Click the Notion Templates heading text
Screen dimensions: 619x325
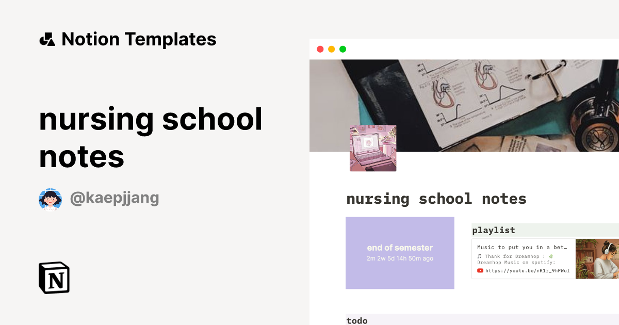coord(139,39)
